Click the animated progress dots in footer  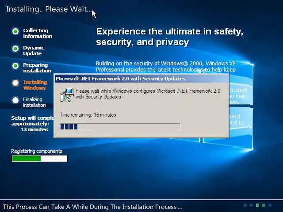click(x=257, y=205)
